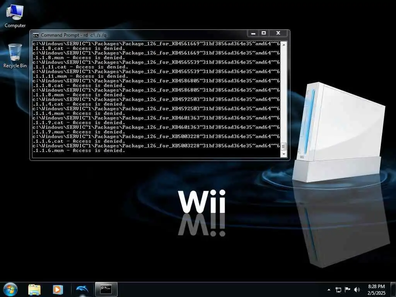Open the Windows Start orb
The image size is (396, 297).
click(10, 289)
